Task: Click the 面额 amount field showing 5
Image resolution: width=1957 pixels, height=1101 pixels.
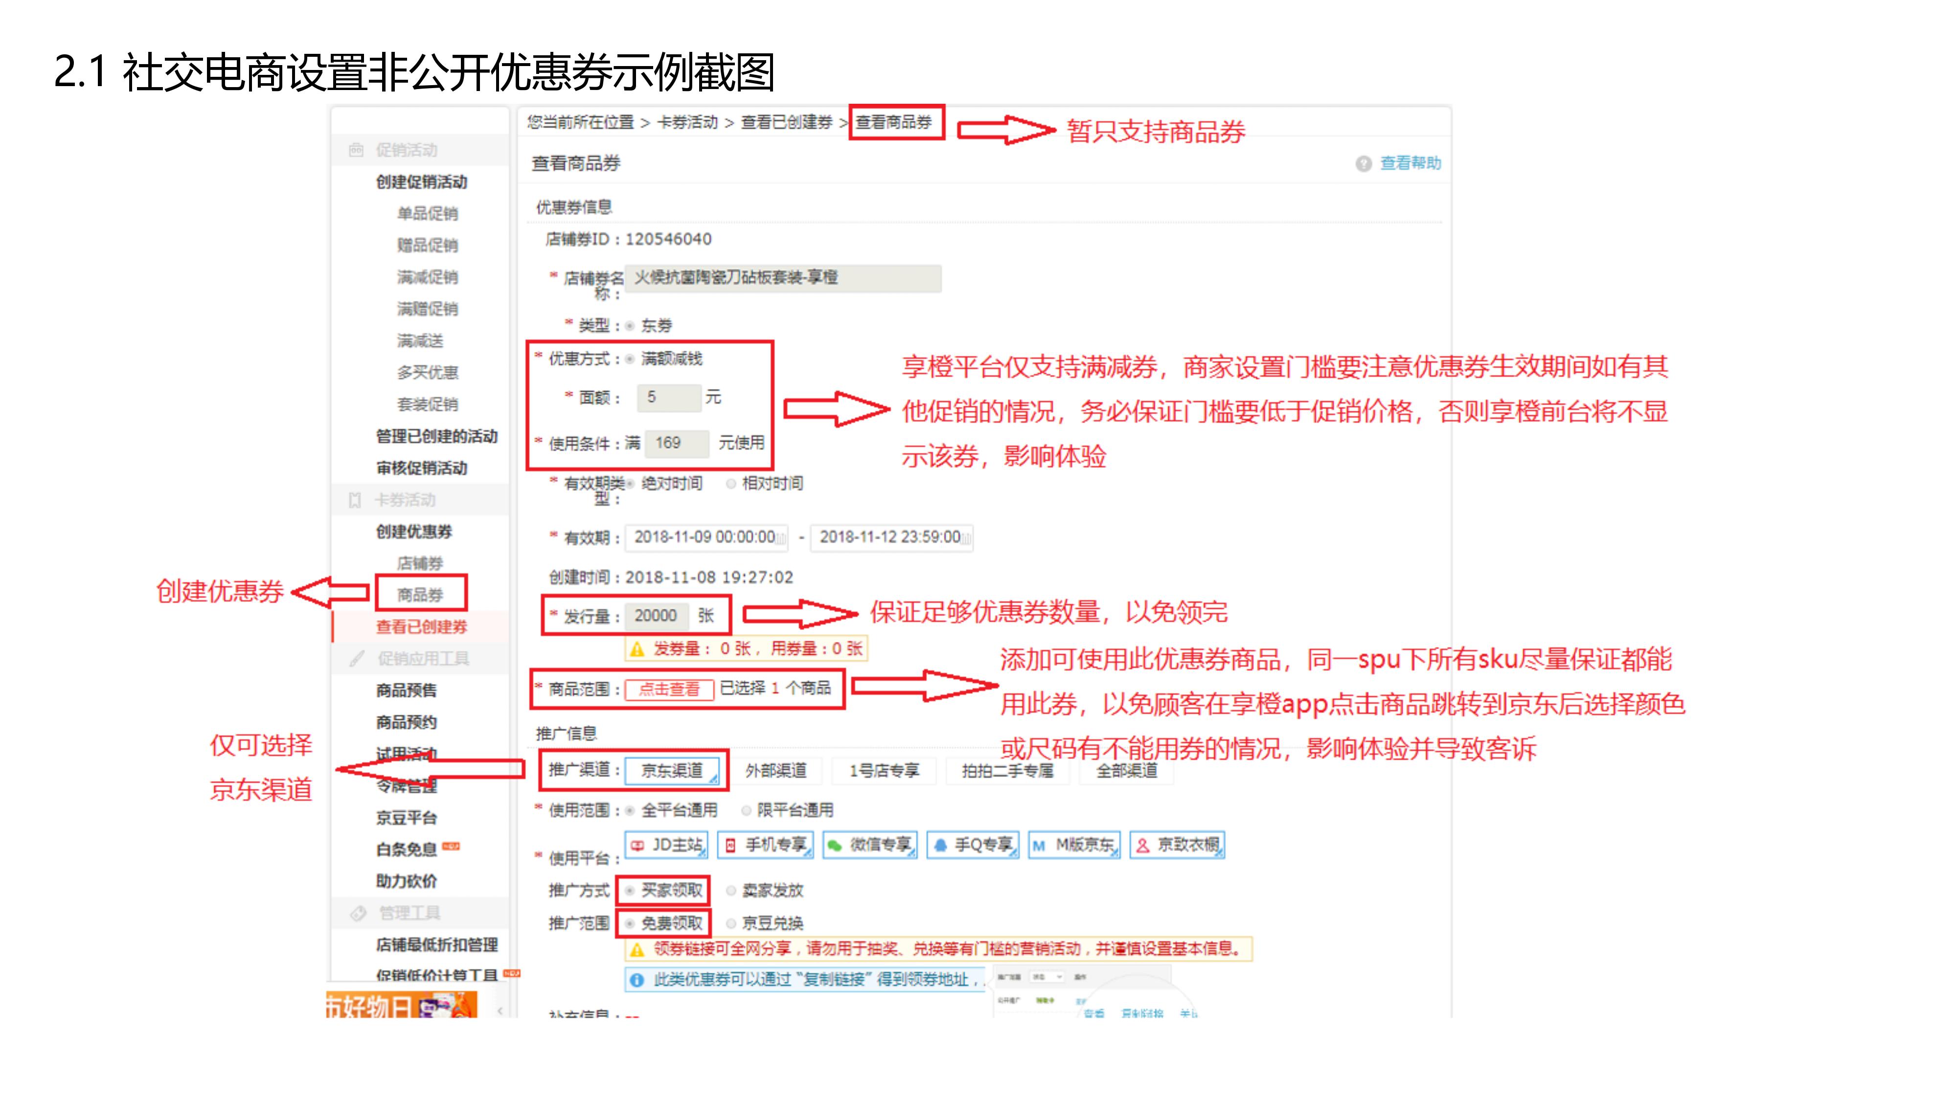Action: (x=669, y=398)
